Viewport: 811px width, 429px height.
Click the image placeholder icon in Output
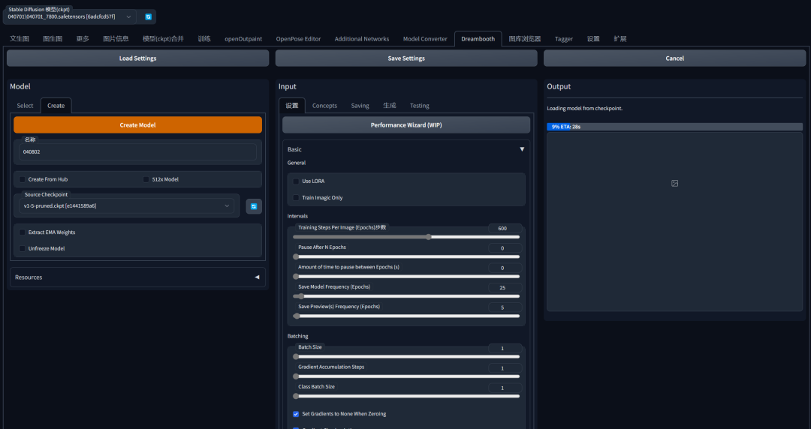(674, 184)
